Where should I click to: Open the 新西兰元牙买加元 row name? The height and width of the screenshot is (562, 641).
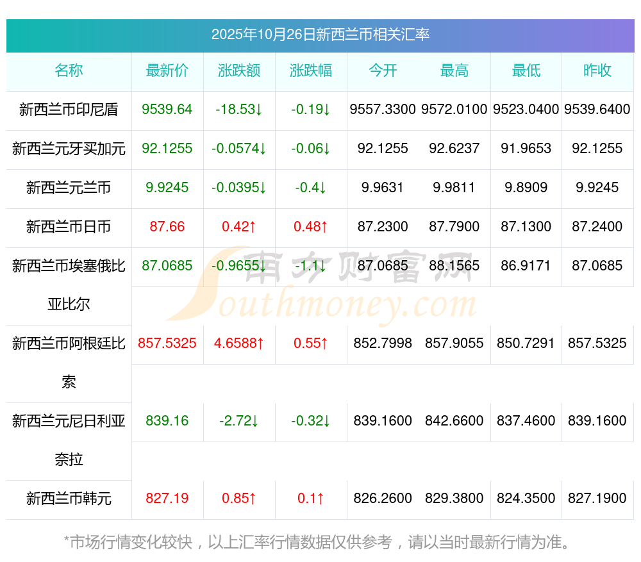pos(69,149)
